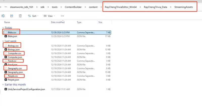Collapse the Last week group
Image resolution: width=202 pixels, height=106 pixels.
(x=3, y=41)
